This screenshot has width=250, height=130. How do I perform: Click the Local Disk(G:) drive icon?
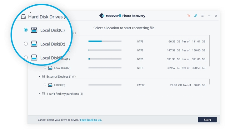pos(50,68)
